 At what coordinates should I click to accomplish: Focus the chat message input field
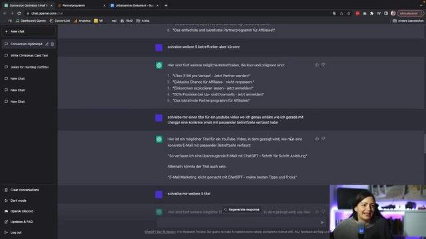239,222
